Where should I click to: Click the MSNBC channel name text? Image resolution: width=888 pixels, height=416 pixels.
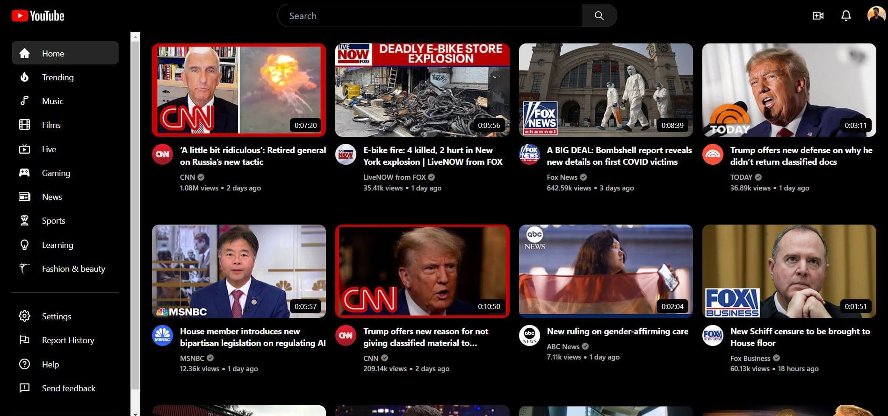pos(192,358)
